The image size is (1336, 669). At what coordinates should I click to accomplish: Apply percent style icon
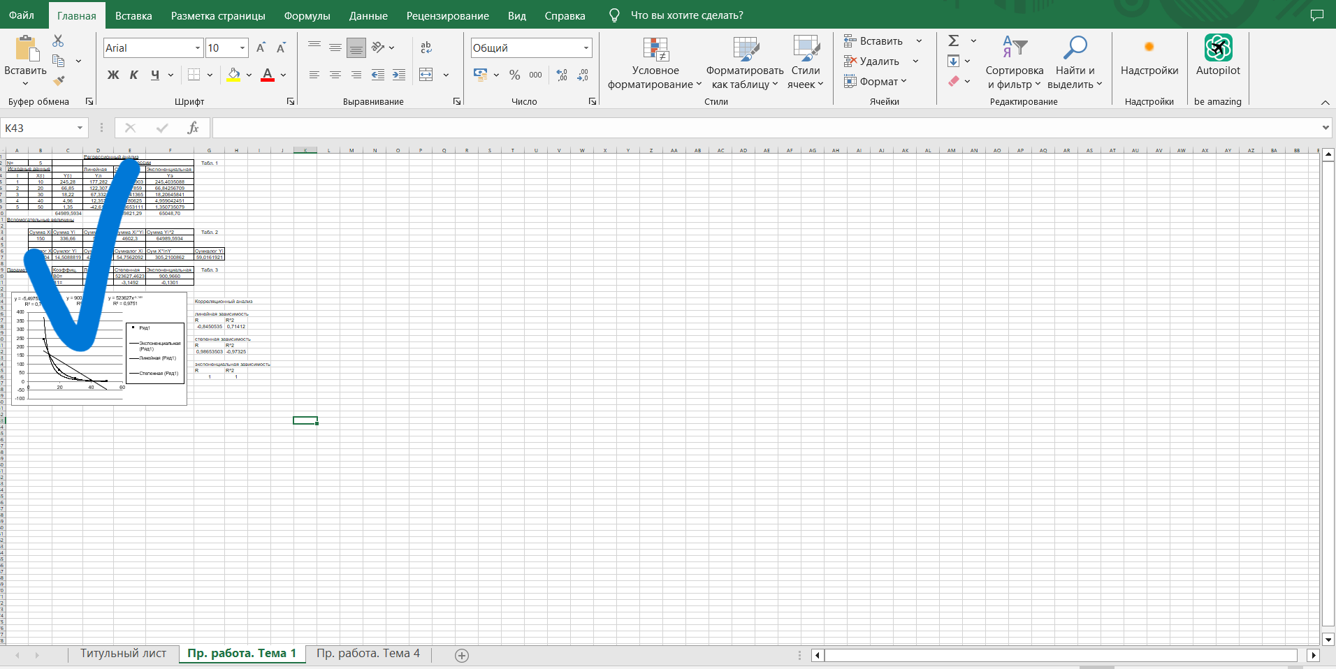click(x=515, y=75)
